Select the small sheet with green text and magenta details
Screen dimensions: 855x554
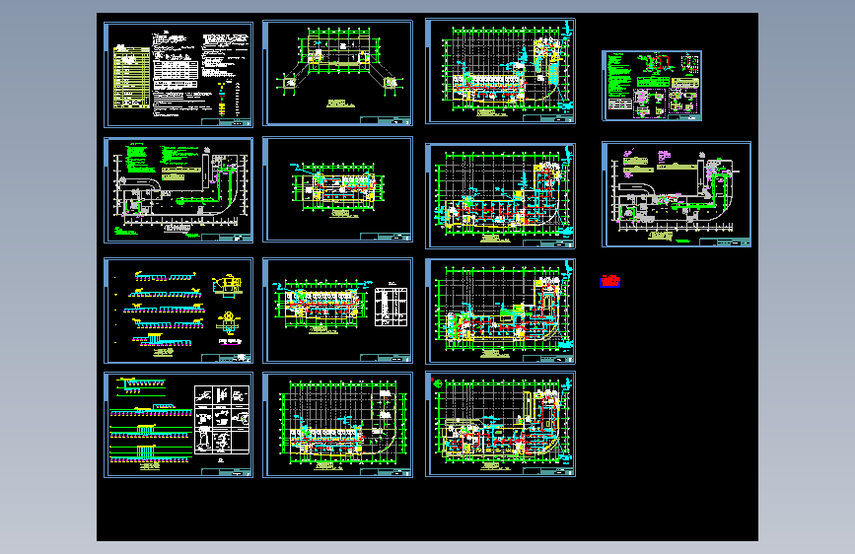click(x=652, y=86)
